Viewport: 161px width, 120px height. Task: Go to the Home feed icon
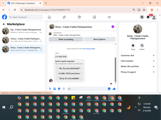(49, 17)
